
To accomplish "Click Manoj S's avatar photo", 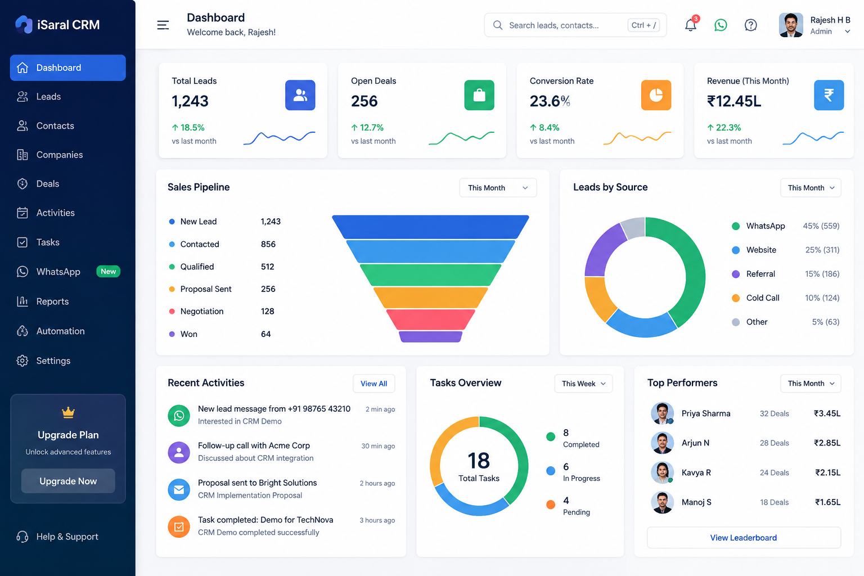I will click(663, 502).
